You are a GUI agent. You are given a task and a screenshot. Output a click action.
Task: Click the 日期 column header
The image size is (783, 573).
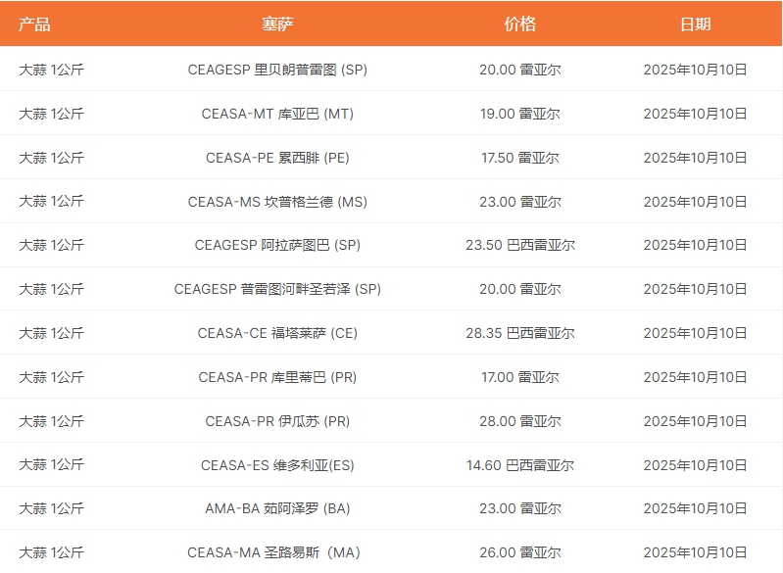click(695, 24)
